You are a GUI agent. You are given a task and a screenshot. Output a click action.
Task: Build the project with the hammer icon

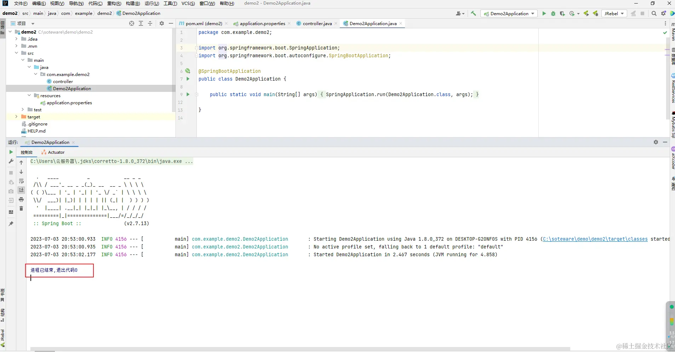click(473, 13)
